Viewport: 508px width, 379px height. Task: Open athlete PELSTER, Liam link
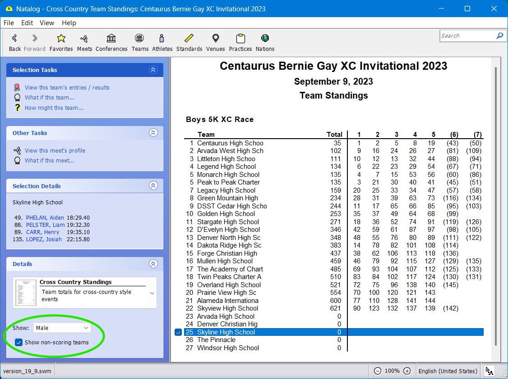click(x=46, y=225)
